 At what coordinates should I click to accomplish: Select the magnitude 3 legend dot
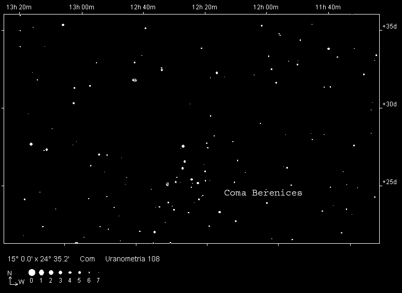click(x=61, y=272)
